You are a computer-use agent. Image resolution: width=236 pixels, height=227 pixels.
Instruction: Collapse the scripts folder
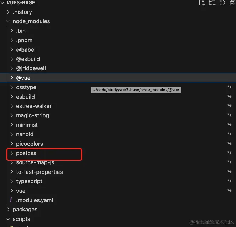pos(8,219)
